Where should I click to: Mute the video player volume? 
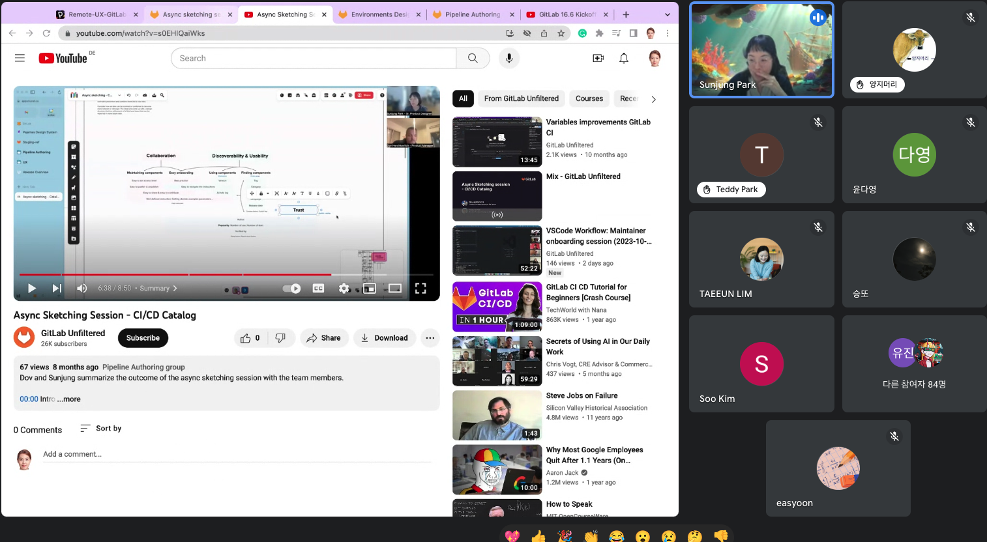(x=81, y=288)
